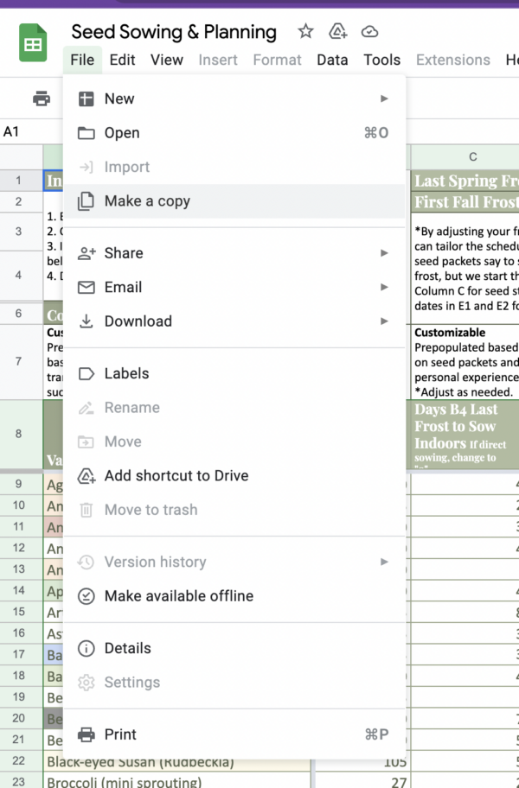Viewport: 519px width, 788px height.
Task: Choose Add shortcut to Drive
Action: [176, 476]
